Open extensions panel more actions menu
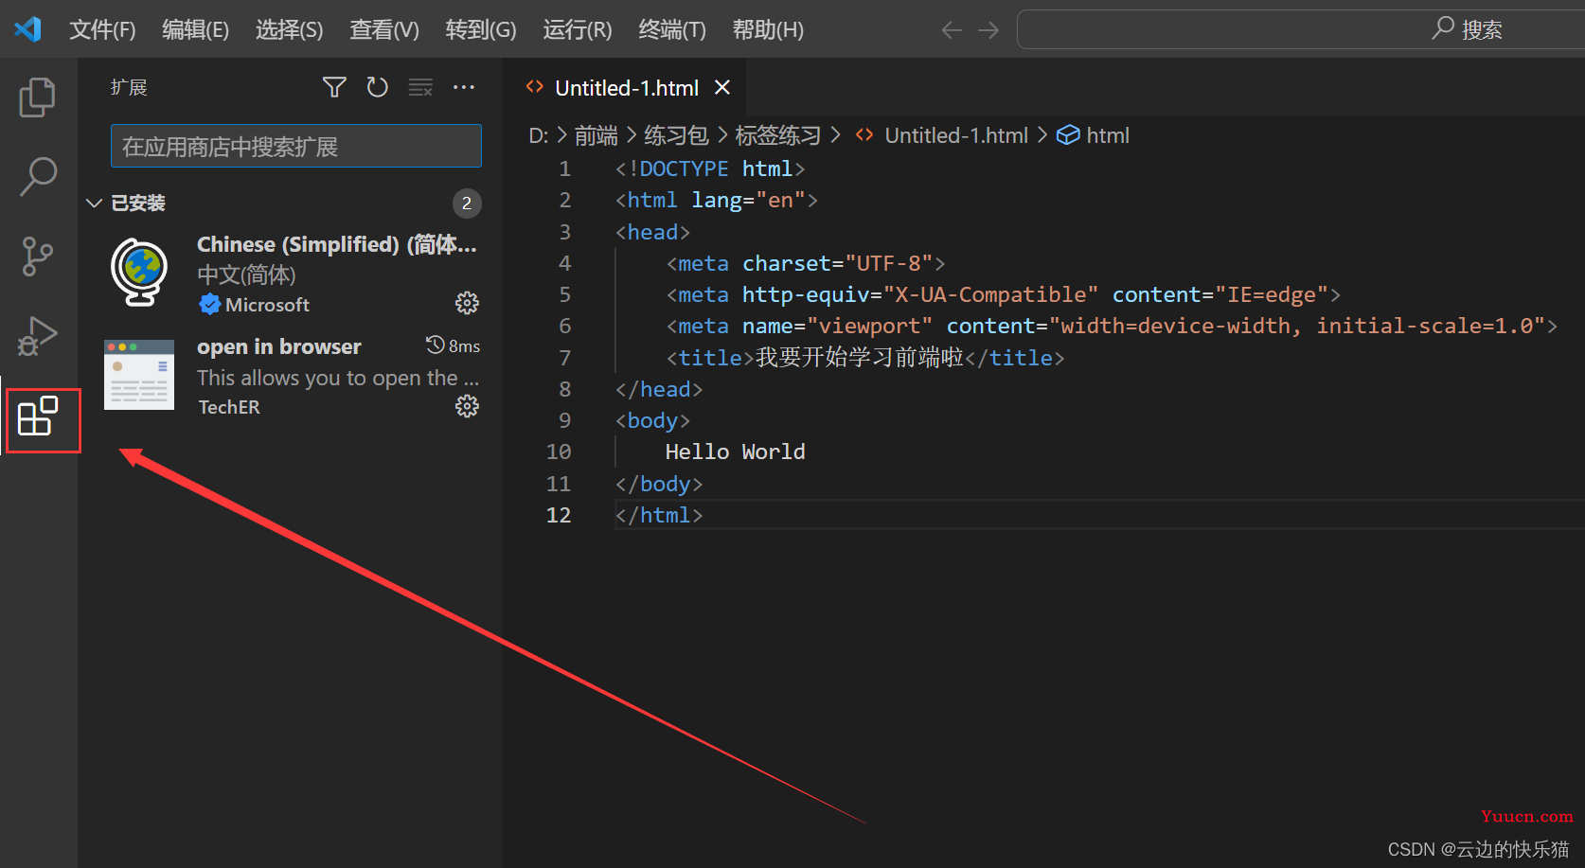 (464, 87)
